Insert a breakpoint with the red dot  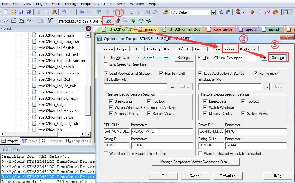[x=252, y=12]
